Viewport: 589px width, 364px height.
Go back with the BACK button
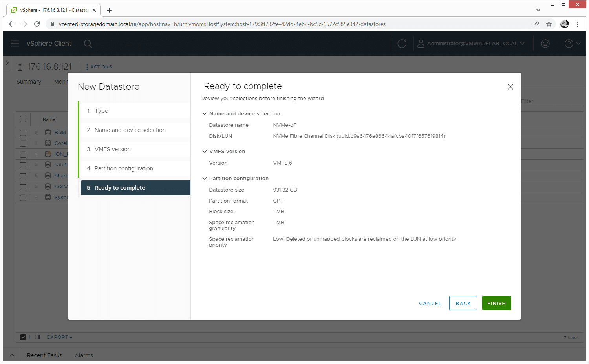point(463,303)
